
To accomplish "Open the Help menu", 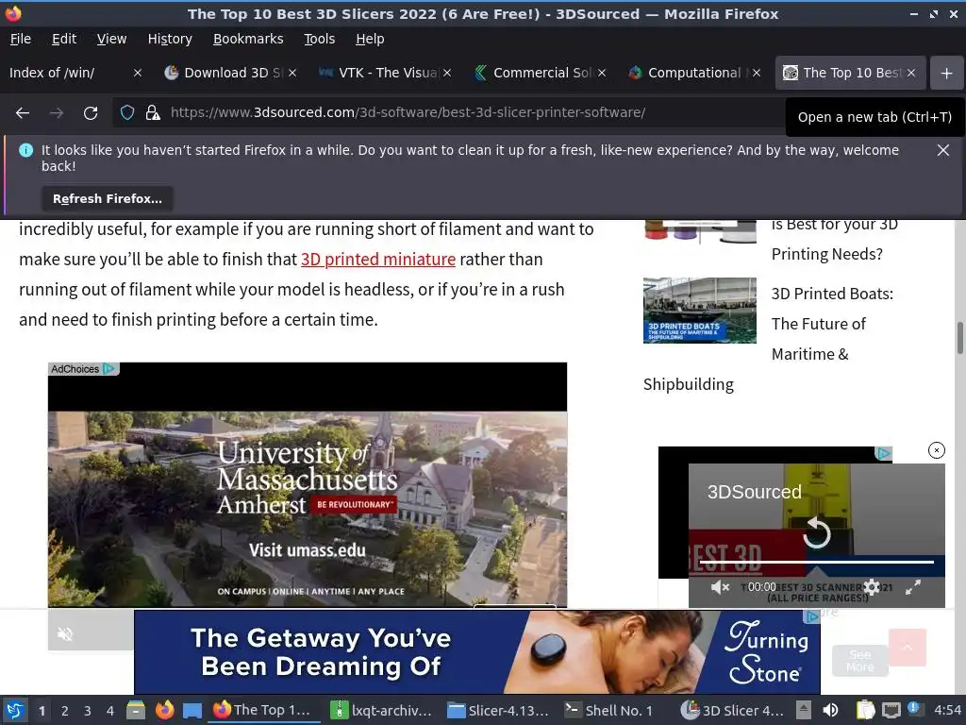I will coord(370,39).
